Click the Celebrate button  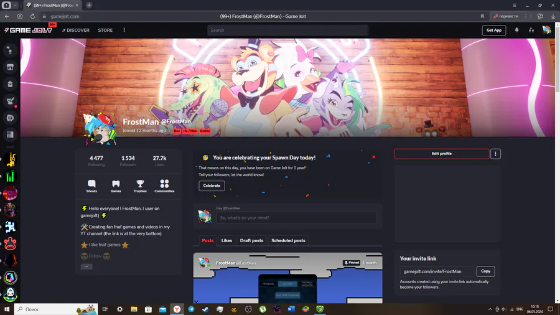tap(212, 186)
